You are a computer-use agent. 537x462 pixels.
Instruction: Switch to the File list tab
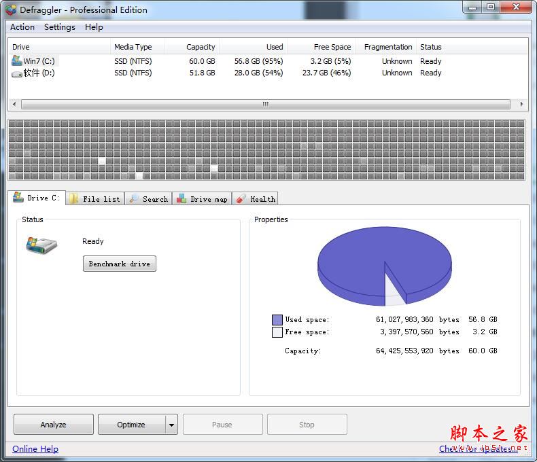click(x=95, y=198)
